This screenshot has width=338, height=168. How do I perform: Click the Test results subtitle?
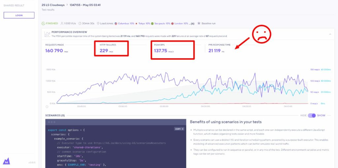tap(48, 10)
